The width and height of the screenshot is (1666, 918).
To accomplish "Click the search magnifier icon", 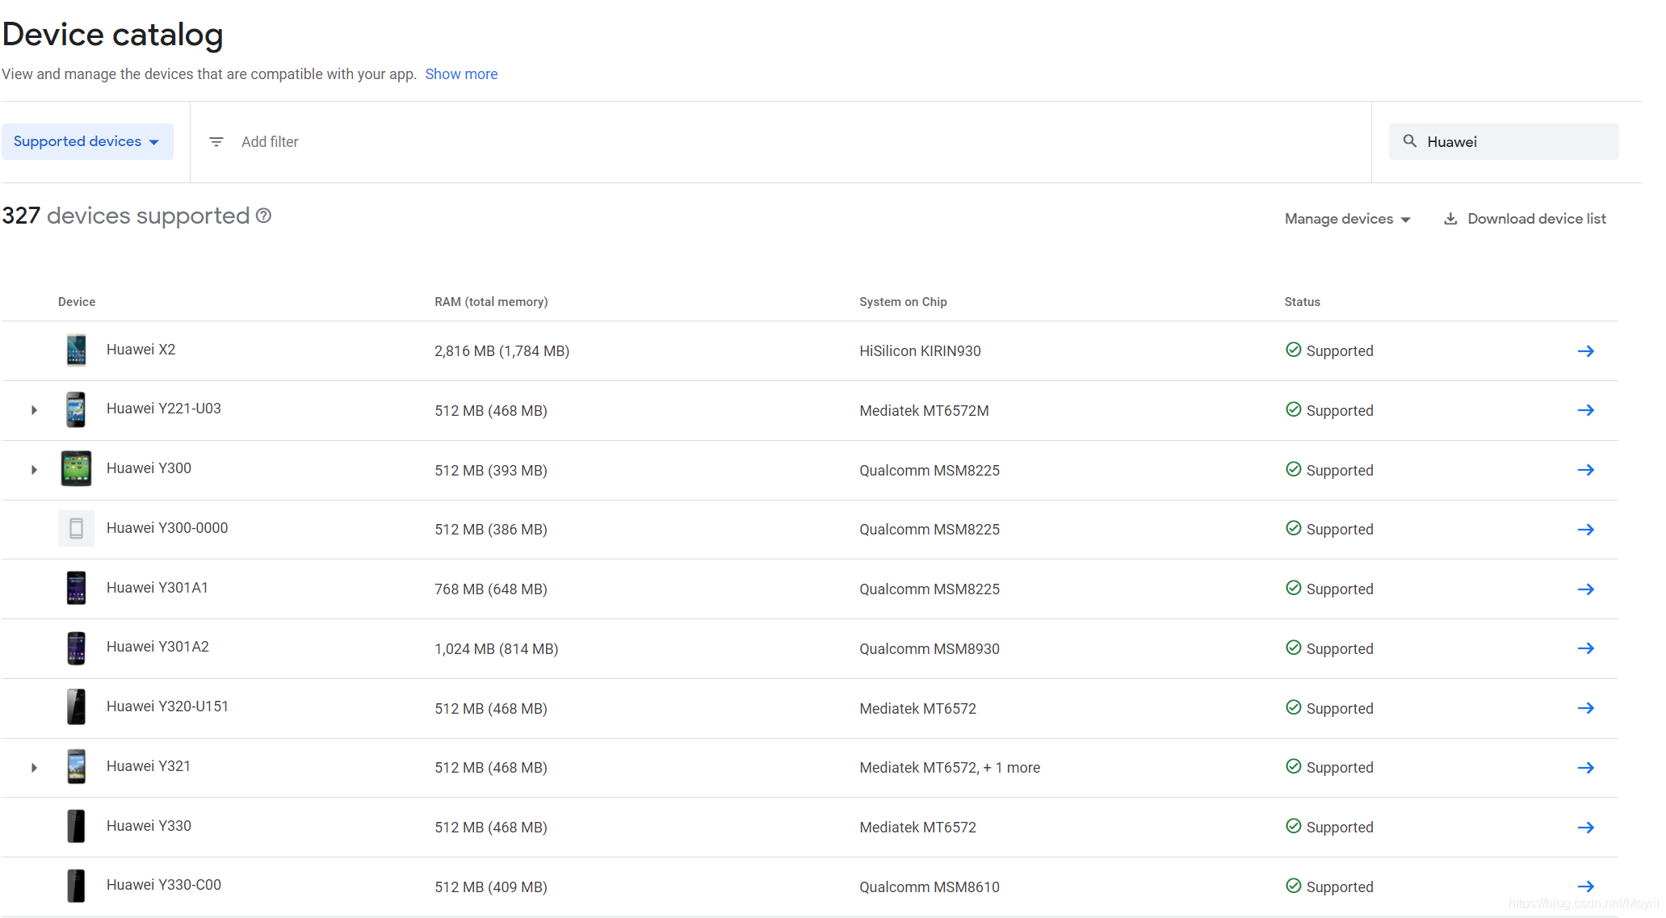I will (x=1410, y=141).
